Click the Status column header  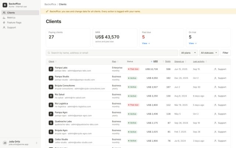(x=130, y=61)
